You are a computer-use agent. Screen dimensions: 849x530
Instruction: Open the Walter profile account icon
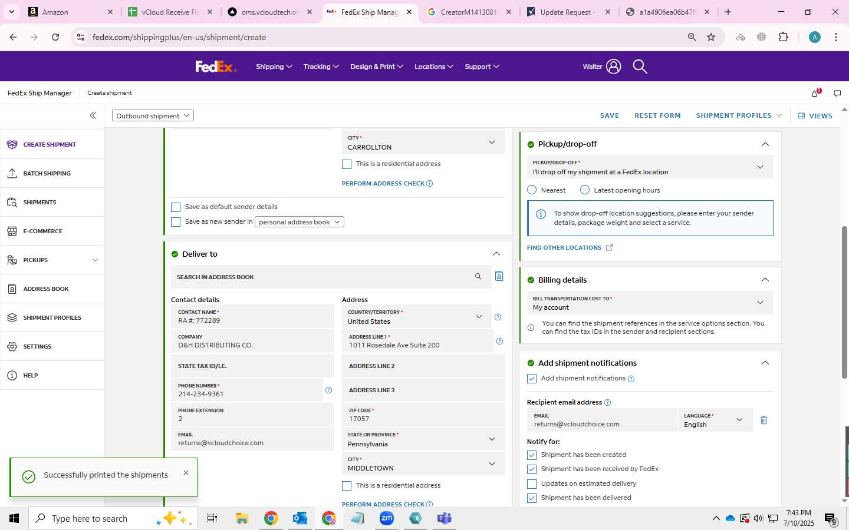[x=613, y=67]
